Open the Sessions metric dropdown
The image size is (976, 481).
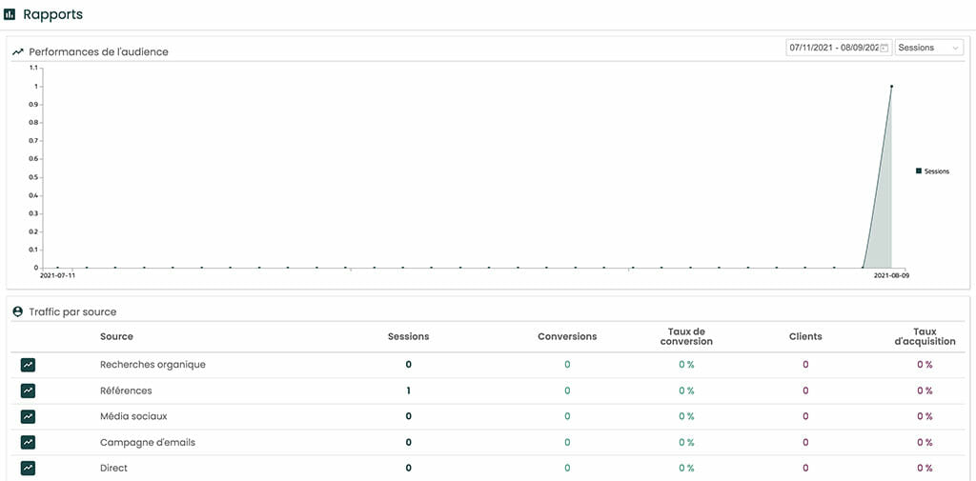[x=928, y=48]
